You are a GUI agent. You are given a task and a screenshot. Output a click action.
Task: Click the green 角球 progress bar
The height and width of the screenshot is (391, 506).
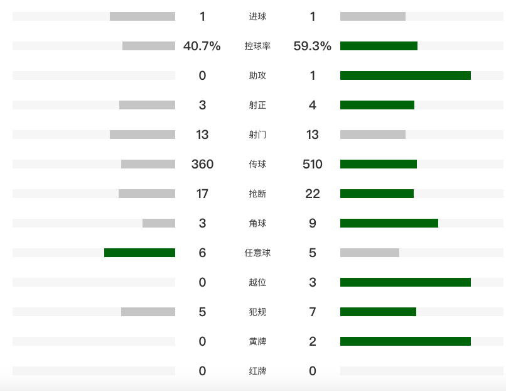389,223
